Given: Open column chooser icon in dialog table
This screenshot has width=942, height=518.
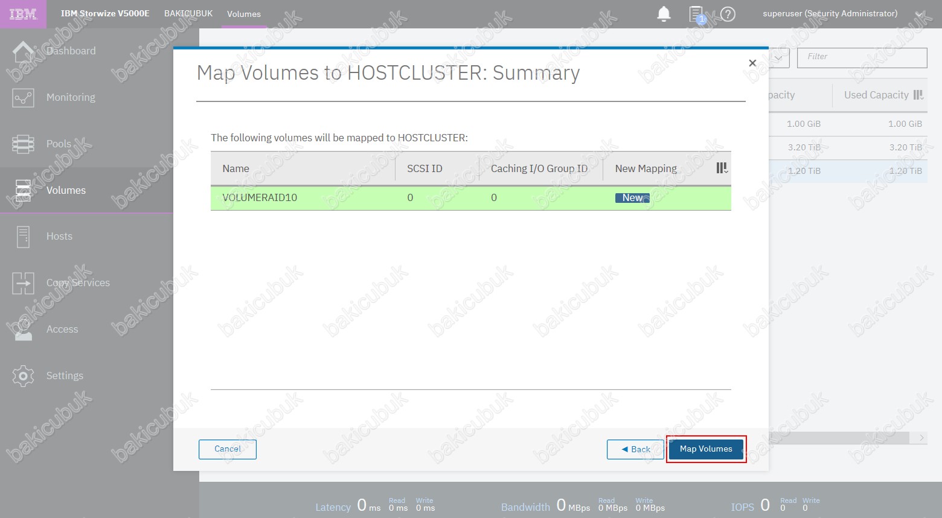Looking at the screenshot, I should [x=722, y=168].
